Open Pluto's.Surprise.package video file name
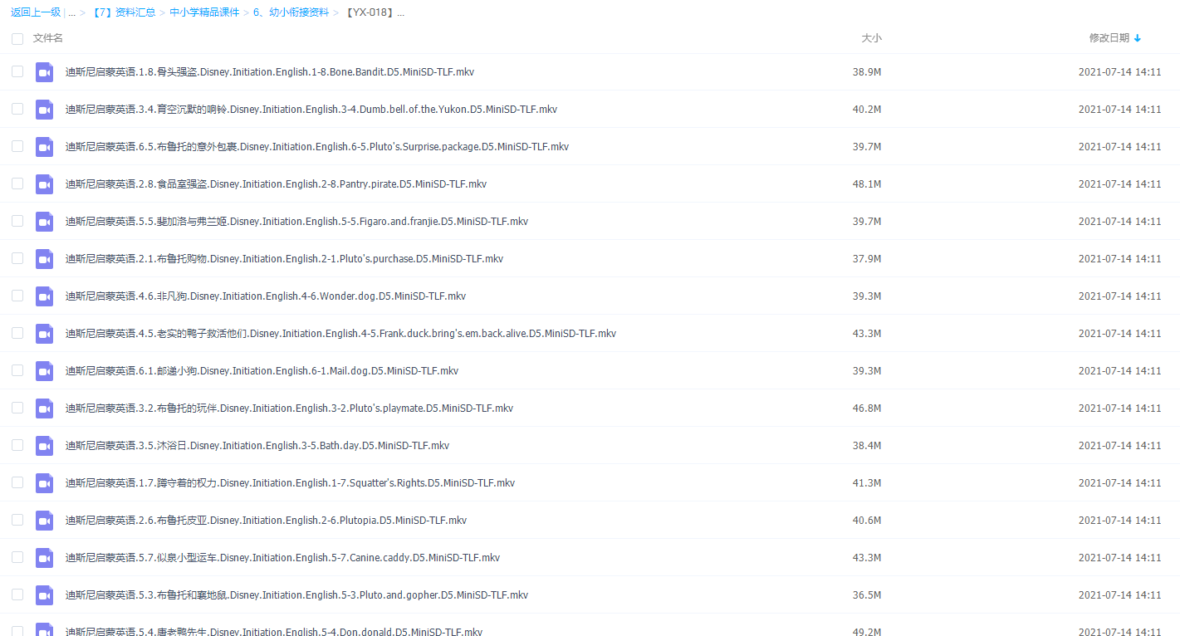This screenshot has width=1180, height=636. (x=316, y=147)
